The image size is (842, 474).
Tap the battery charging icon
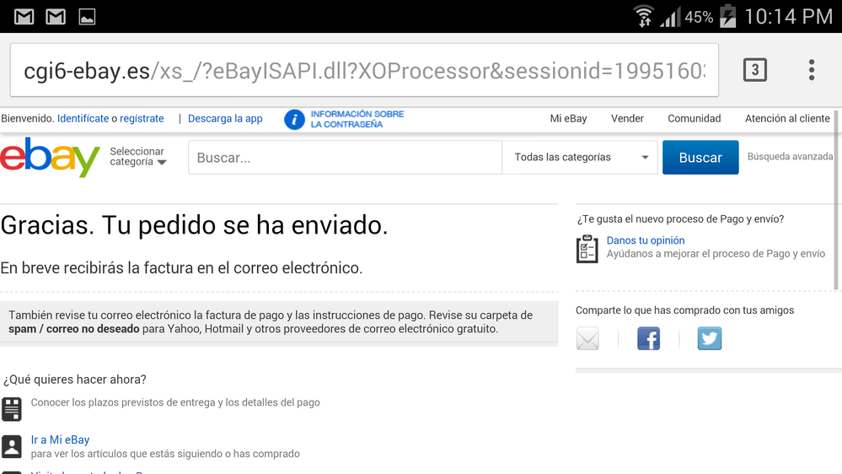click(727, 15)
